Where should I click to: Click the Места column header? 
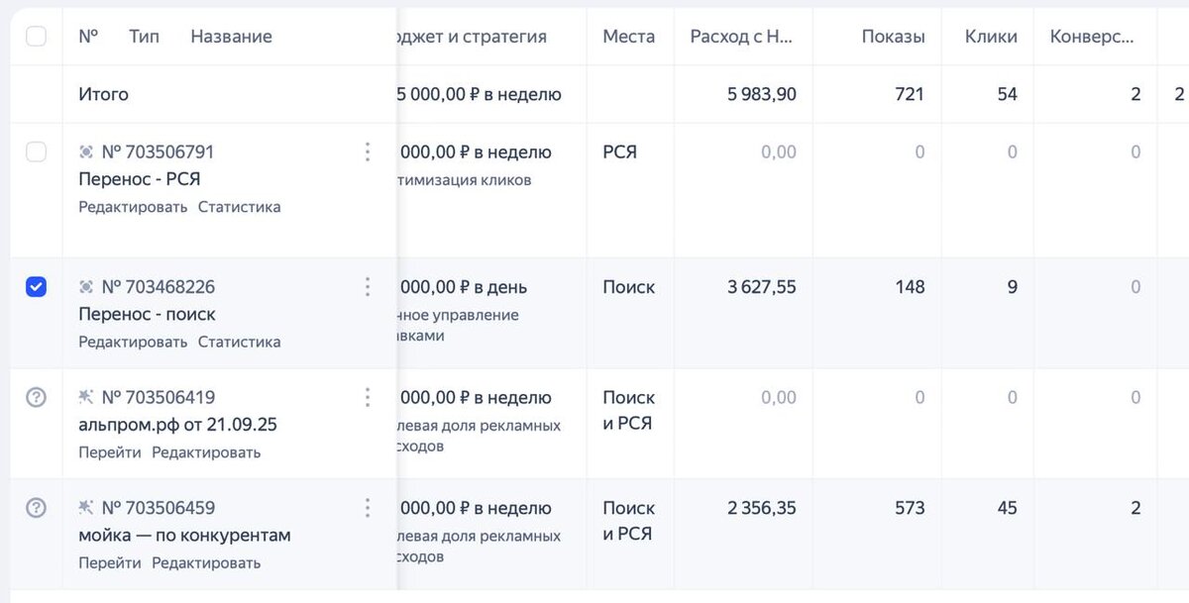coord(628,37)
